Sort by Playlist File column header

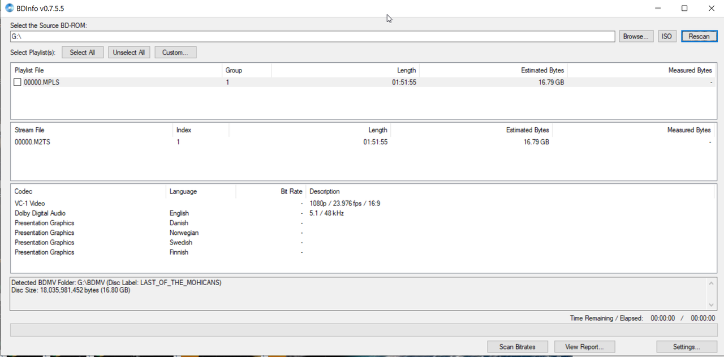pyautogui.click(x=116, y=70)
